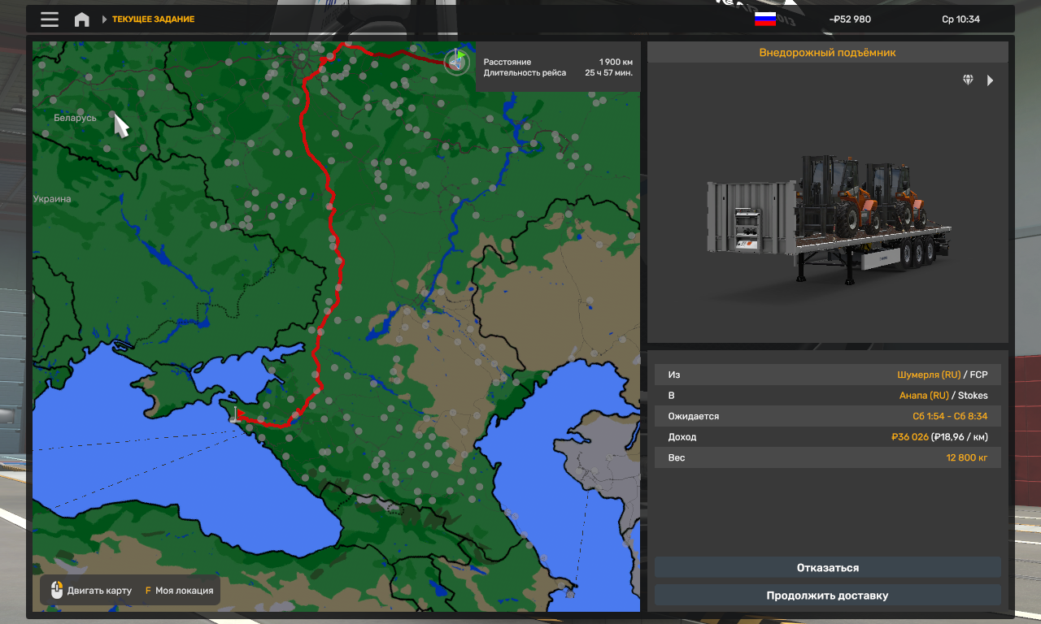Click Продолжить доставку button
The width and height of the screenshot is (1041, 624).
(x=827, y=596)
